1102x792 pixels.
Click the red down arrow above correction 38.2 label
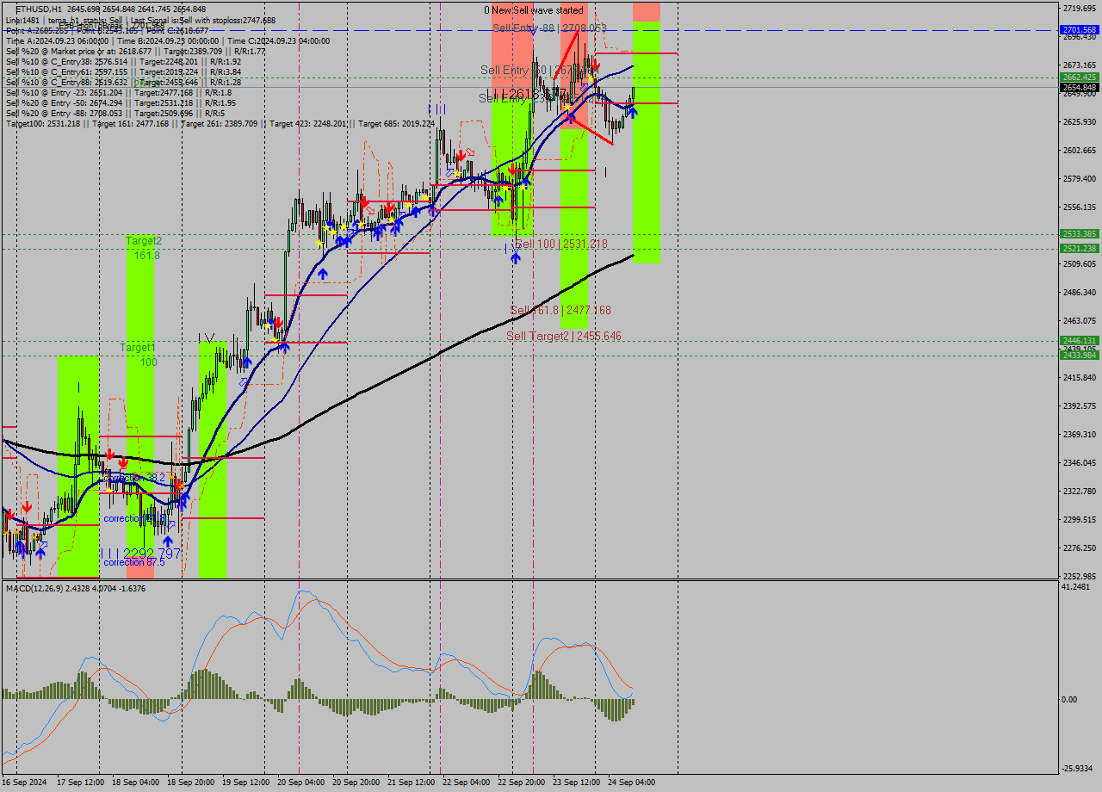(110, 454)
